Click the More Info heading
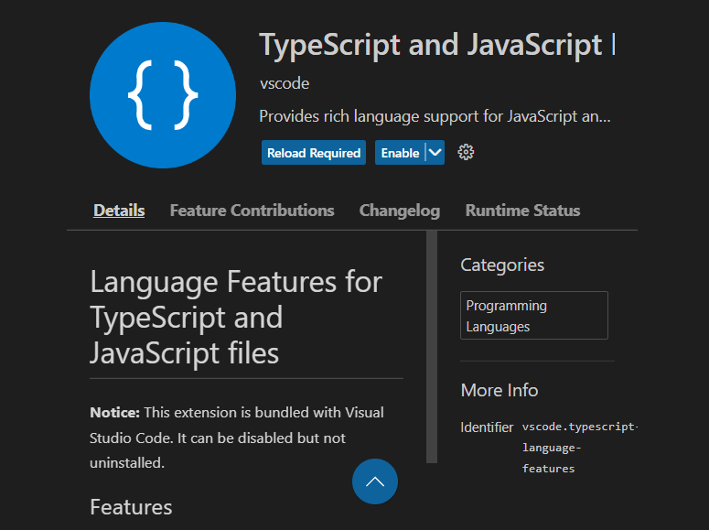This screenshot has height=530, width=709. coord(500,390)
